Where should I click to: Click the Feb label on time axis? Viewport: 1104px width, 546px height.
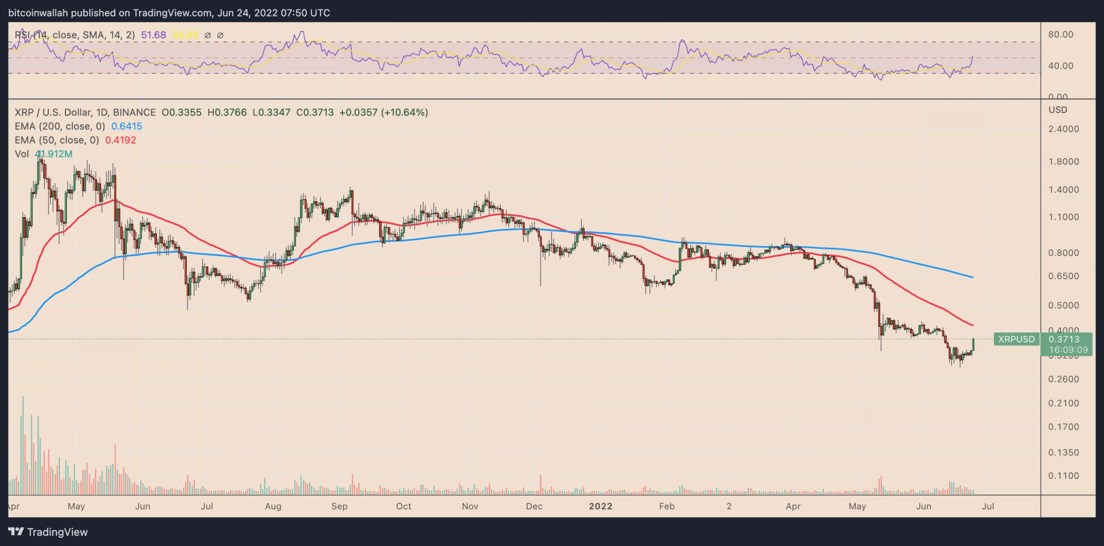(667, 506)
